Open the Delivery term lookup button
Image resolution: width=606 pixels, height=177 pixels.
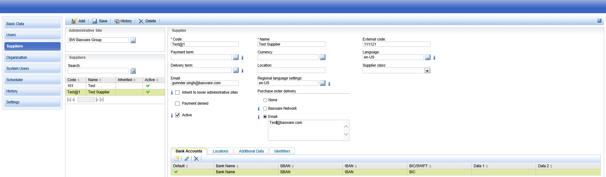pos(236,70)
